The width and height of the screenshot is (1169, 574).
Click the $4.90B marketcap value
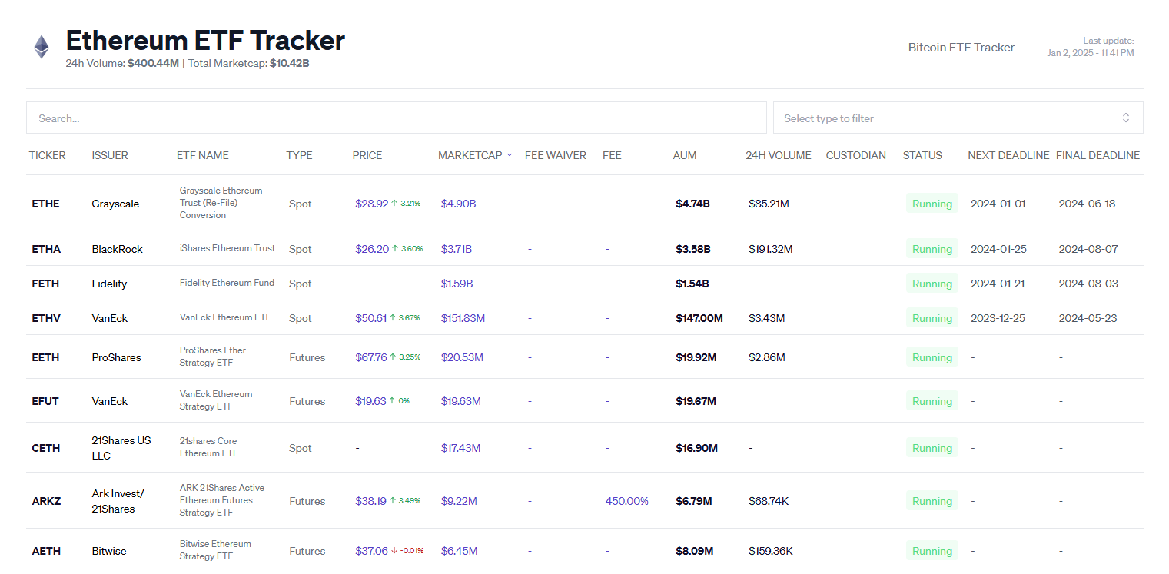click(x=459, y=204)
